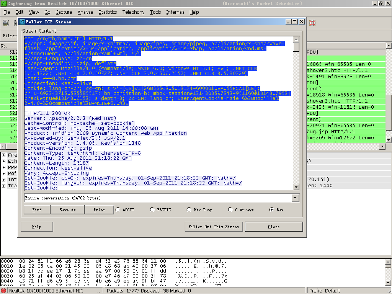Click hex dump row at offset 0020
Screen dimensions: 392x294
114,271
